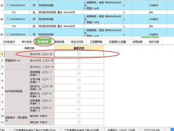Click the 江苏省建筑与装饰工程计价定额(2014) status entry
174x131 pixels.
pos(35,130)
